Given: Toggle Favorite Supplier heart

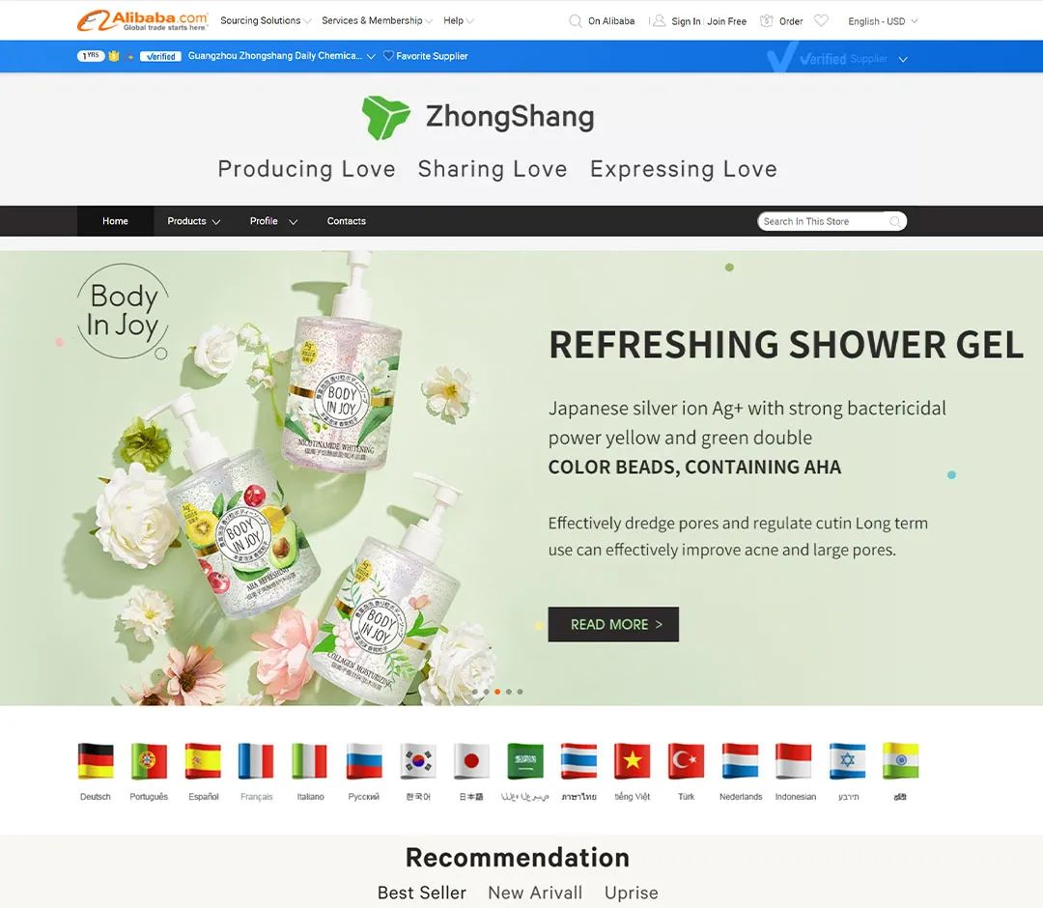Looking at the screenshot, I should [x=388, y=56].
